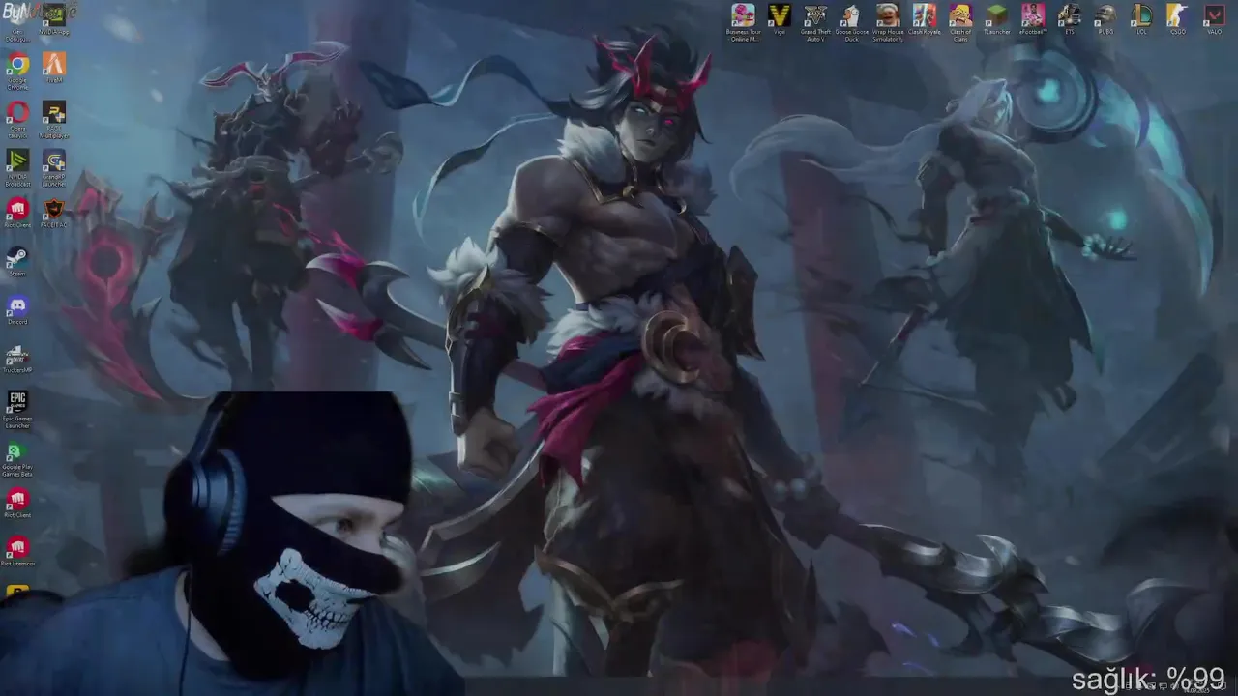This screenshot has width=1238, height=696.
Task: Select the PUBG desktop shortcut
Action: pyautogui.click(x=1105, y=16)
